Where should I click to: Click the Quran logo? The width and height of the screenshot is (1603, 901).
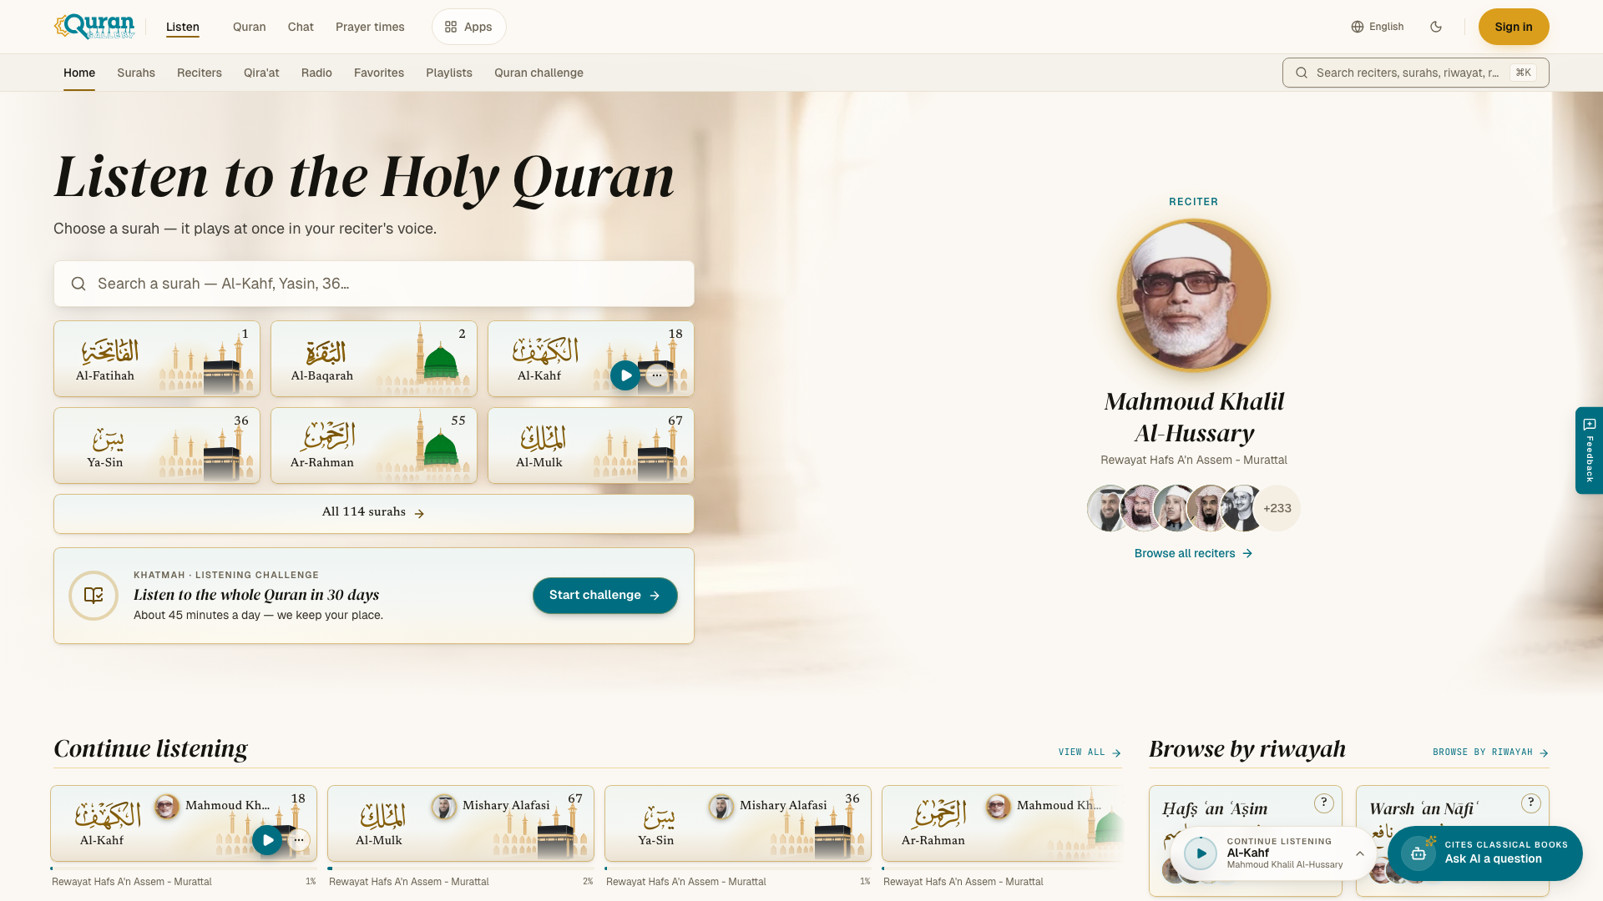pos(94,27)
